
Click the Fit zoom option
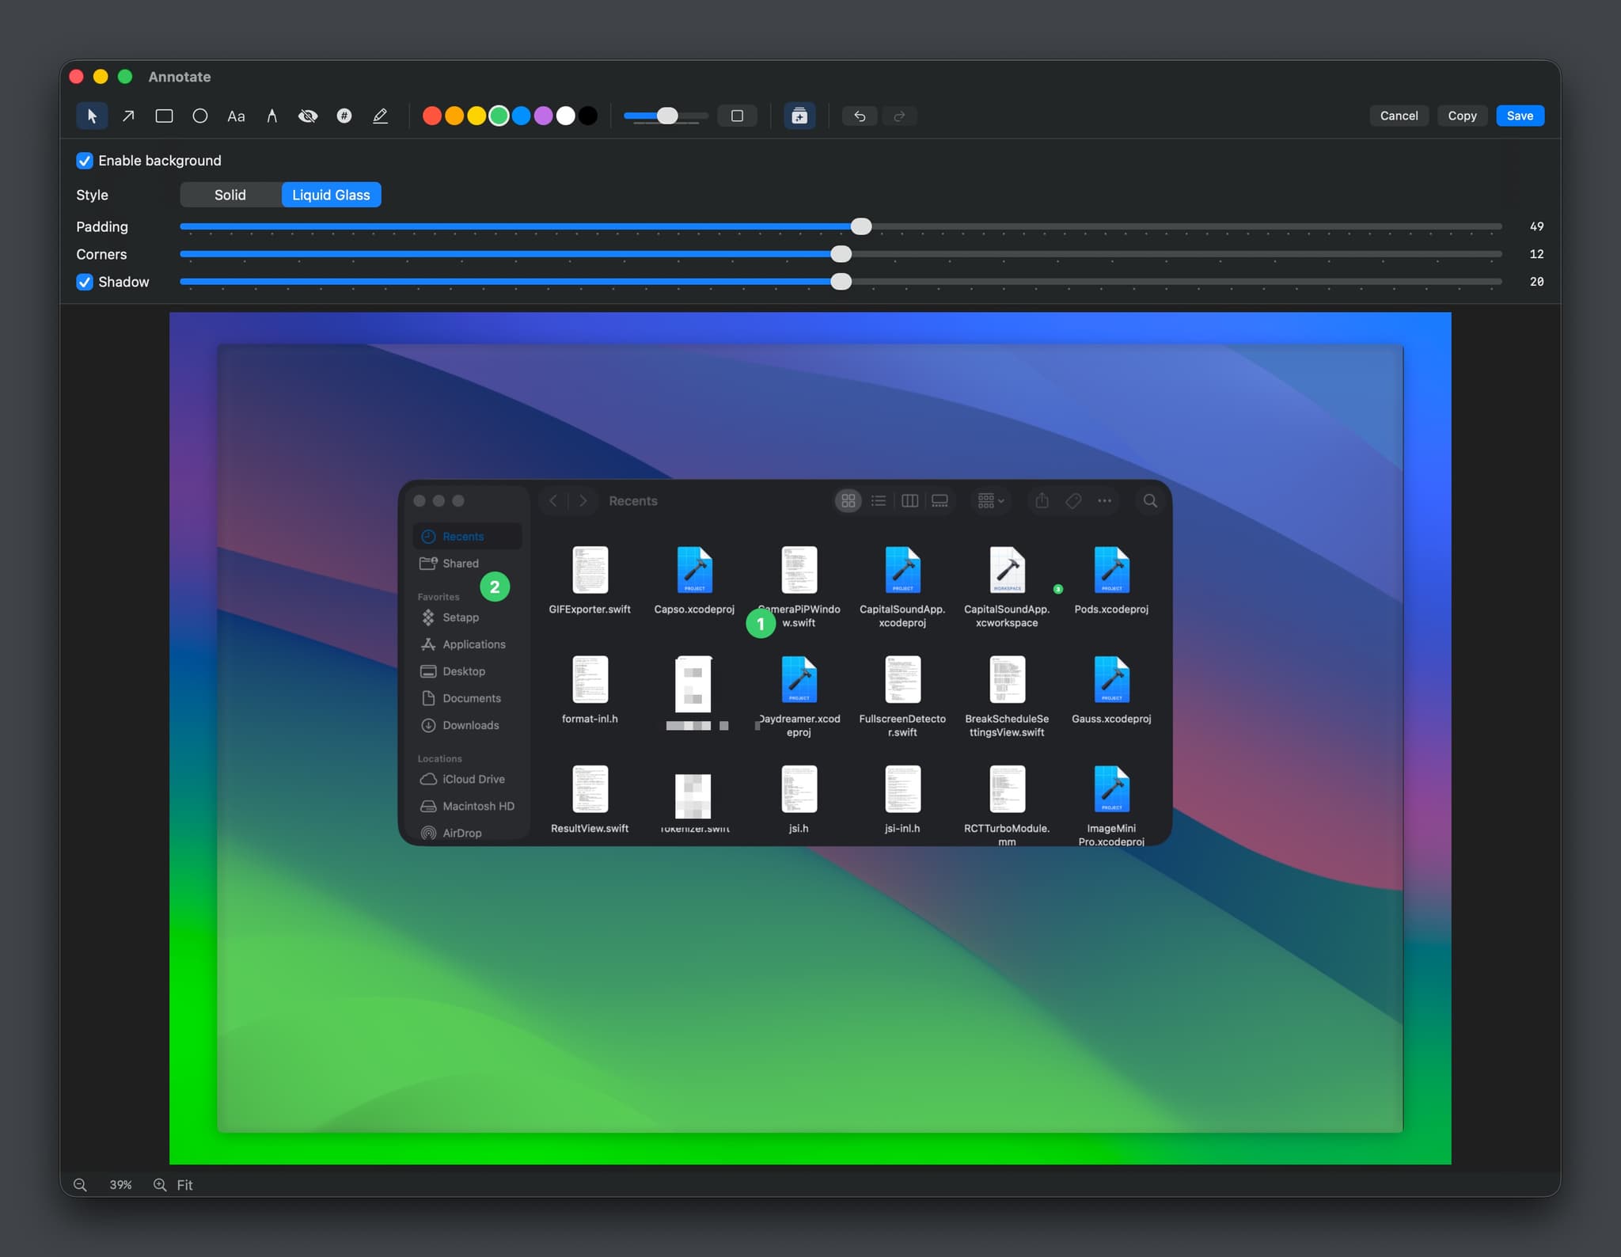click(184, 1185)
